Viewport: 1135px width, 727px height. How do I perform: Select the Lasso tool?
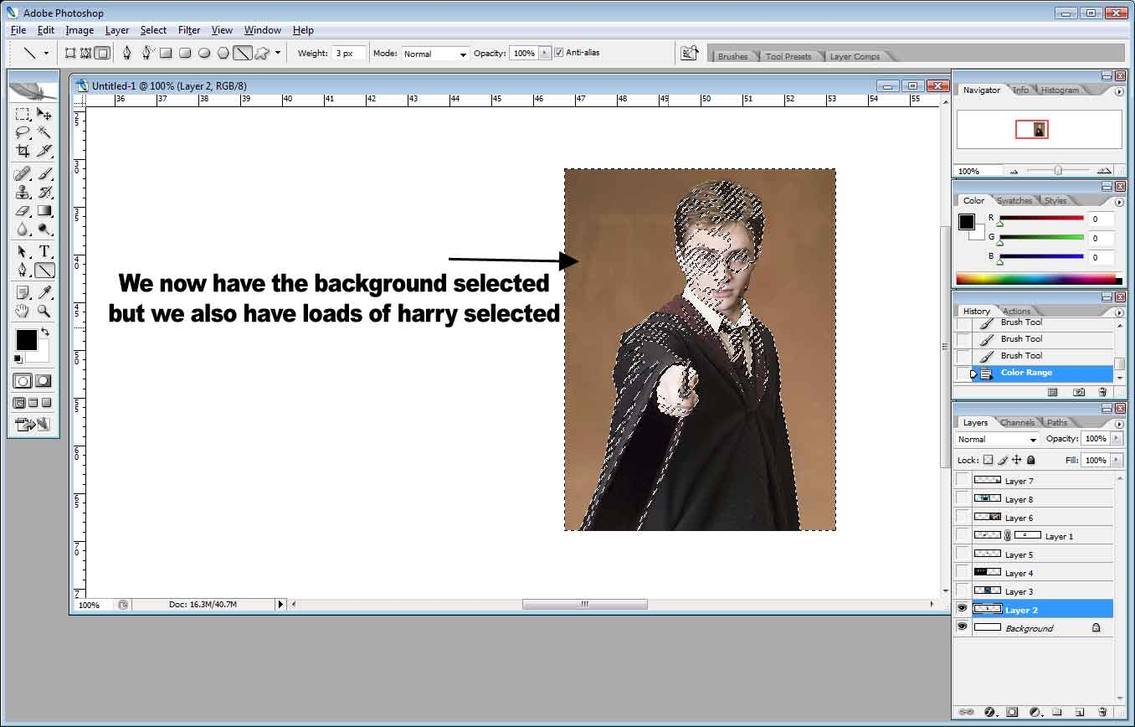click(23, 132)
